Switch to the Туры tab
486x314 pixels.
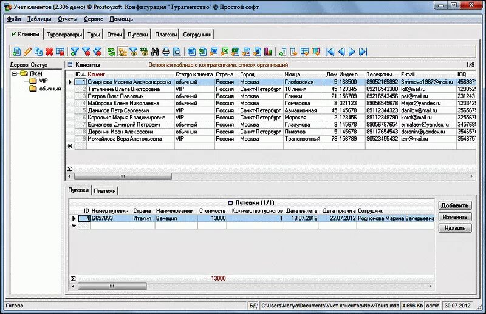tap(94, 35)
